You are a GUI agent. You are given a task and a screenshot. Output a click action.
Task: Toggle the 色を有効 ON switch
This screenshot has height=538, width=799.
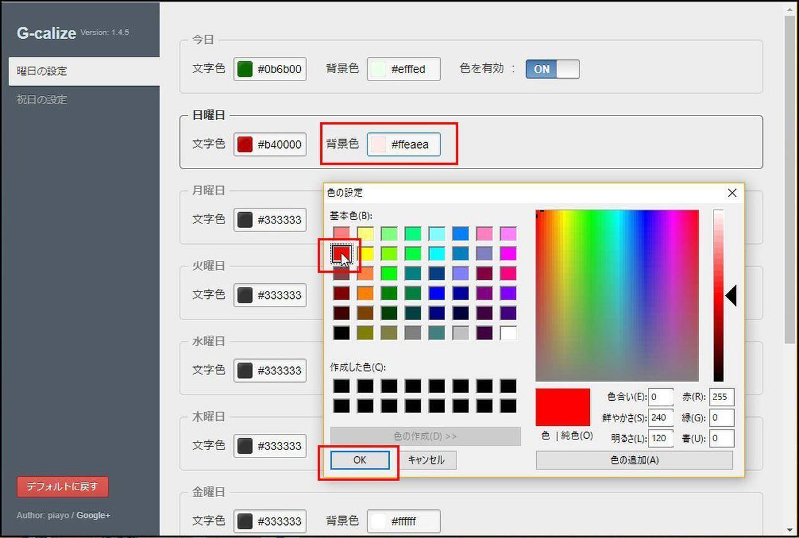(552, 69)
